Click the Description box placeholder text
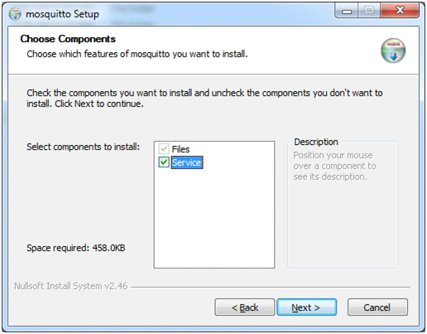This screenshot has width=427, height=334. point(334,166)
